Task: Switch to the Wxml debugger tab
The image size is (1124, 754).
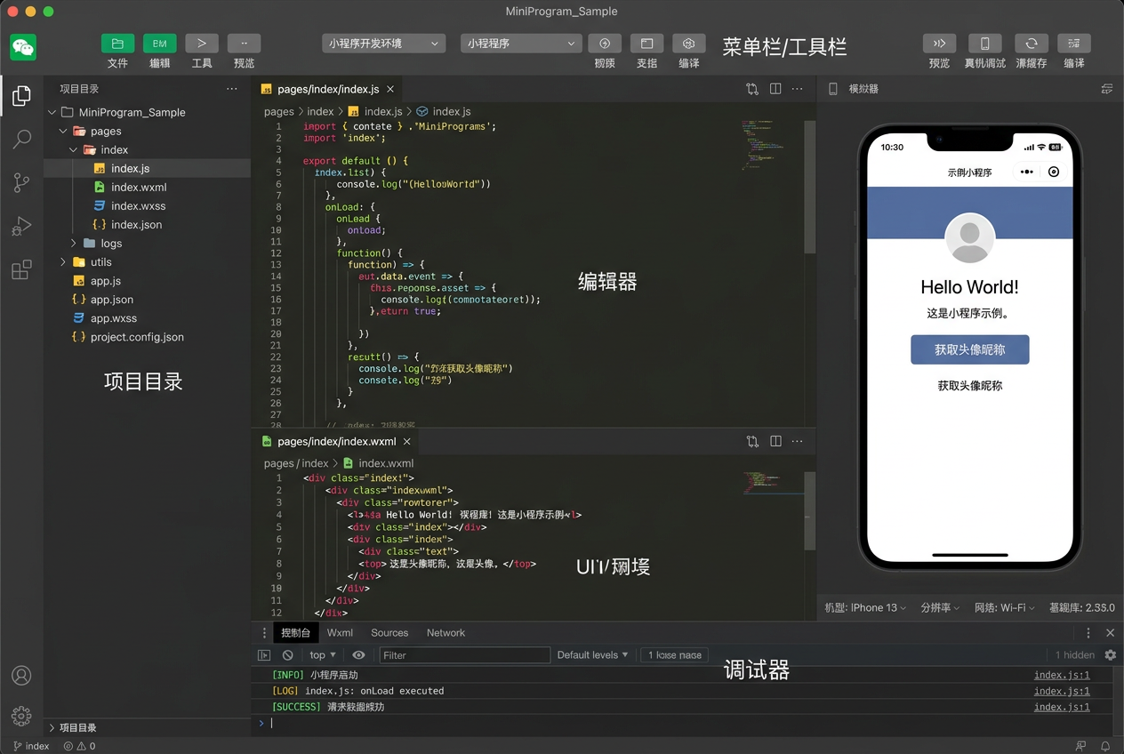Action: point(340,633)
